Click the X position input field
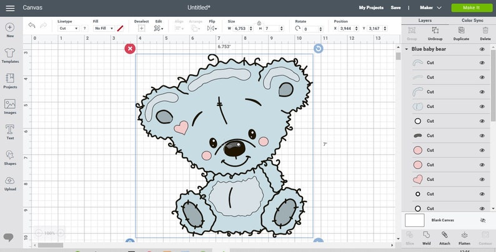This screenshot has width=496, height=252. pos(346,29)
